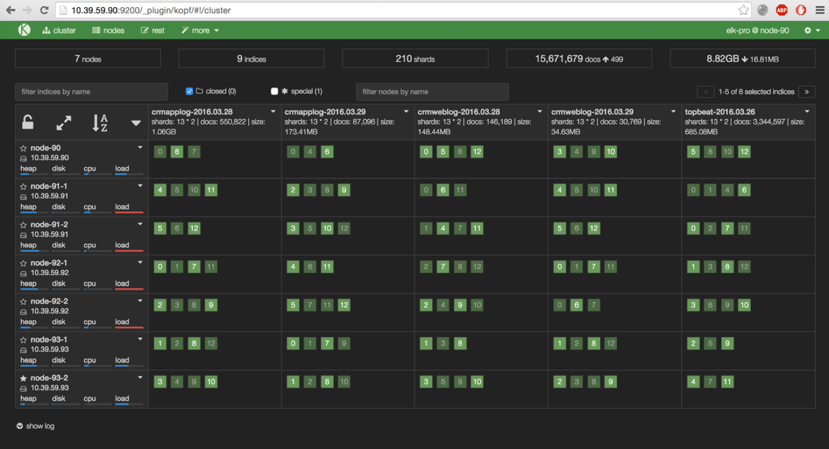829x449 pixels.
Task: Click the AdBlock Plus extension icon
Action: 781,10
